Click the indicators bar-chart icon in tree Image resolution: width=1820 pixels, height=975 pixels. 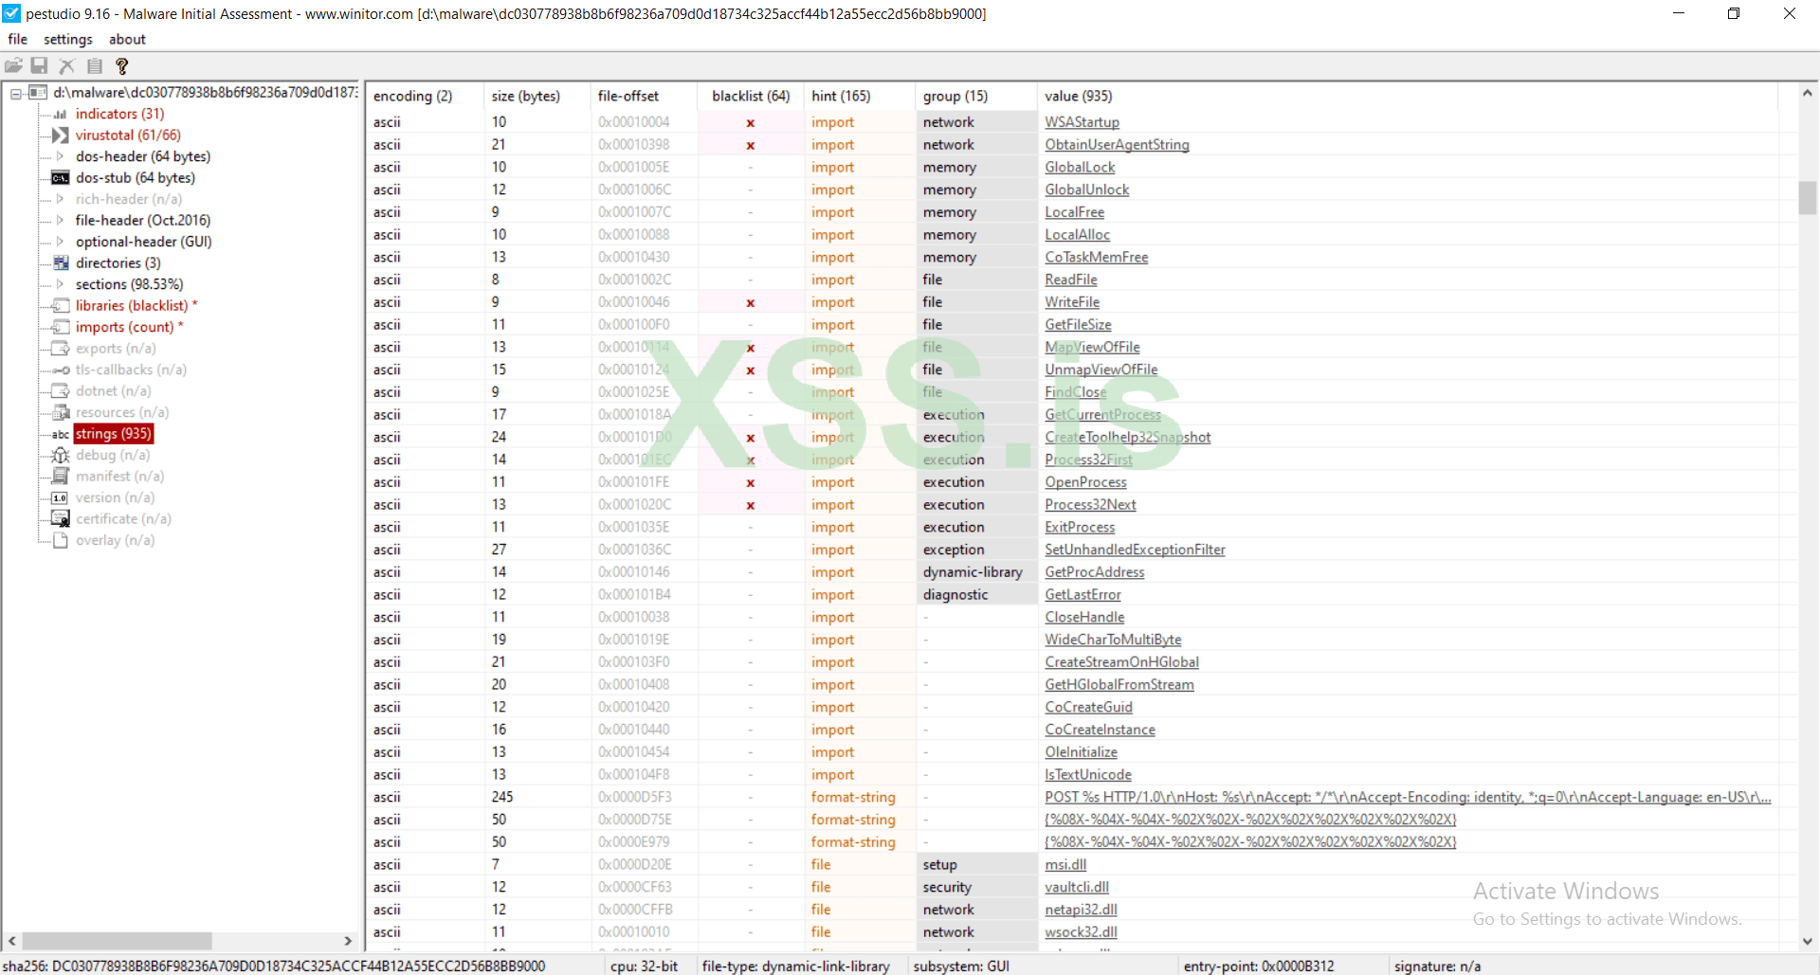pos(61,114)
